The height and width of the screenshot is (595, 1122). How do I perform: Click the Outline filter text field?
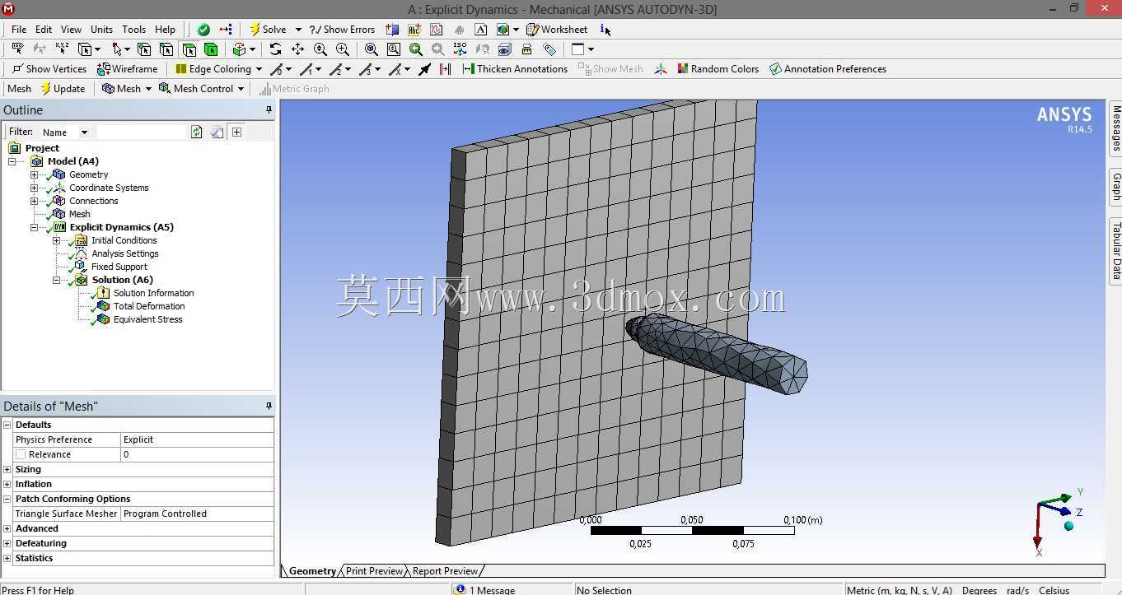click(x=141, y=132)
